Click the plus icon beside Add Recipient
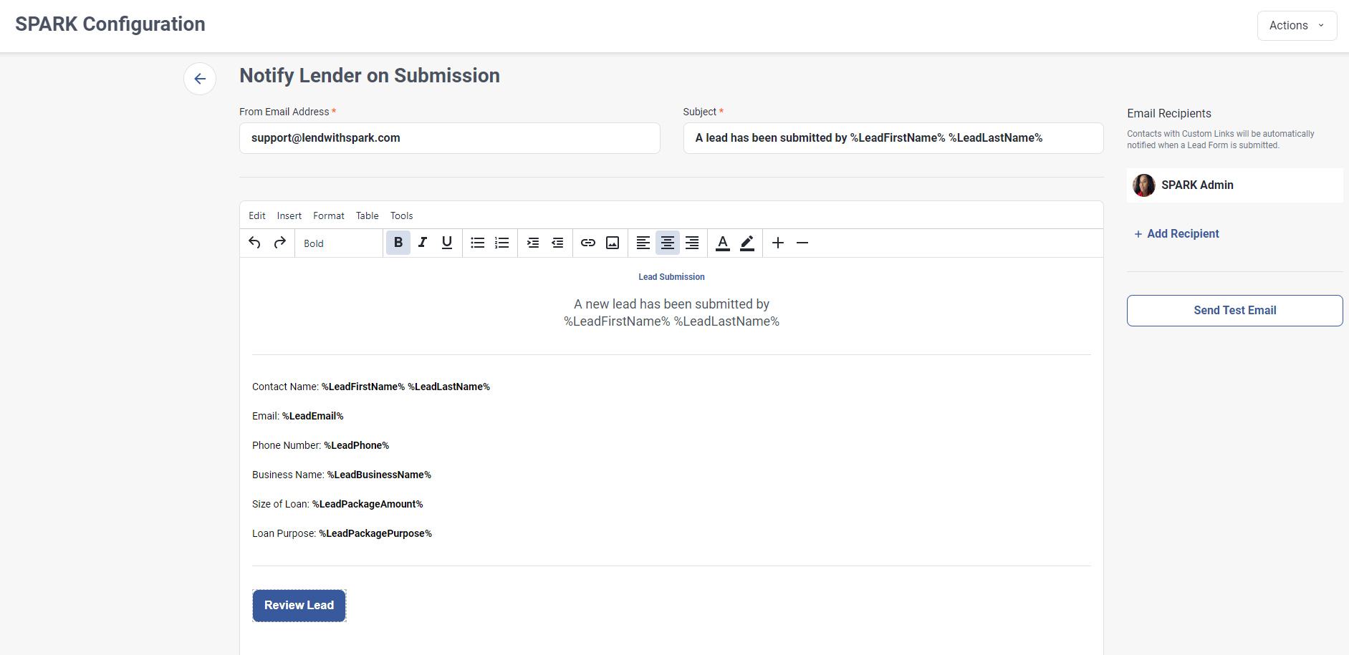The image size is (1349, 655). pyautogui.click(x=1138, y=234)
